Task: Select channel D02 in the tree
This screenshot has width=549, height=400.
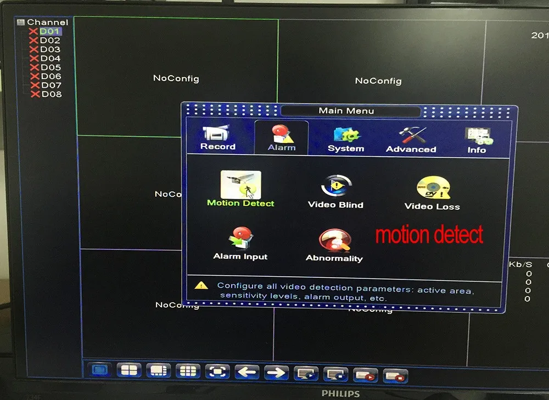Action: 50,41
